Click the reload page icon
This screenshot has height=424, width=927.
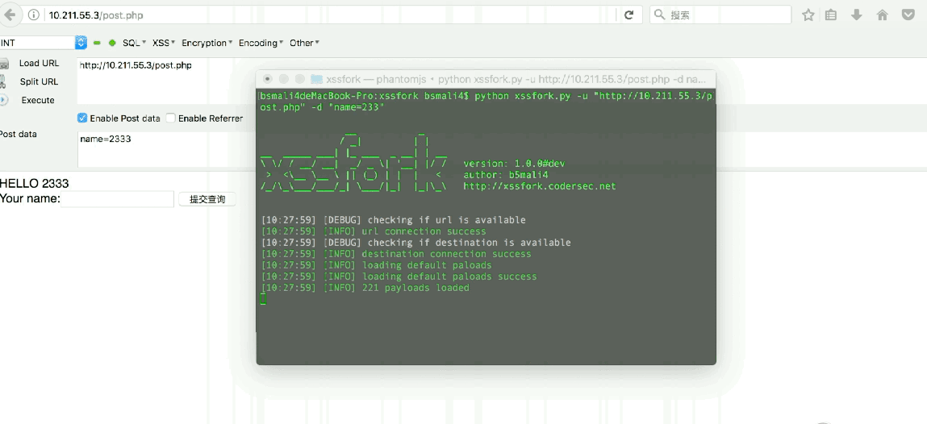629,15
